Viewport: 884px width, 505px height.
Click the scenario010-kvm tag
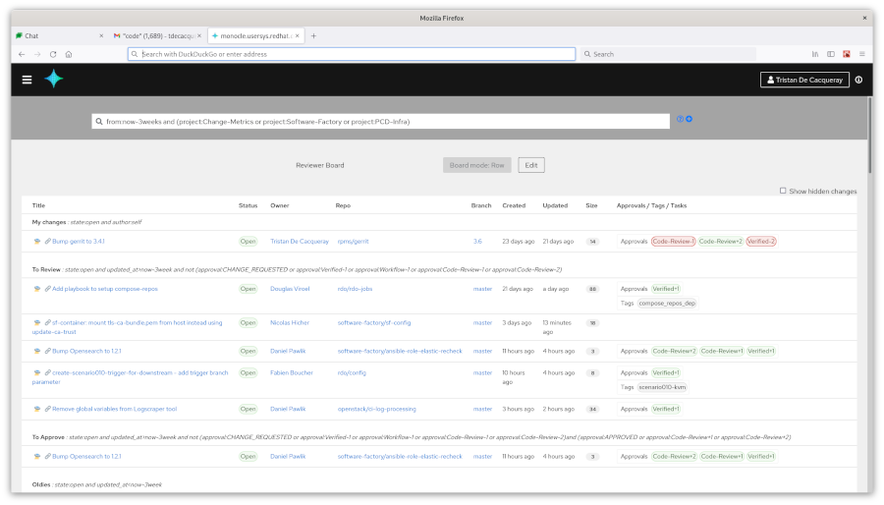coord(662,387)
